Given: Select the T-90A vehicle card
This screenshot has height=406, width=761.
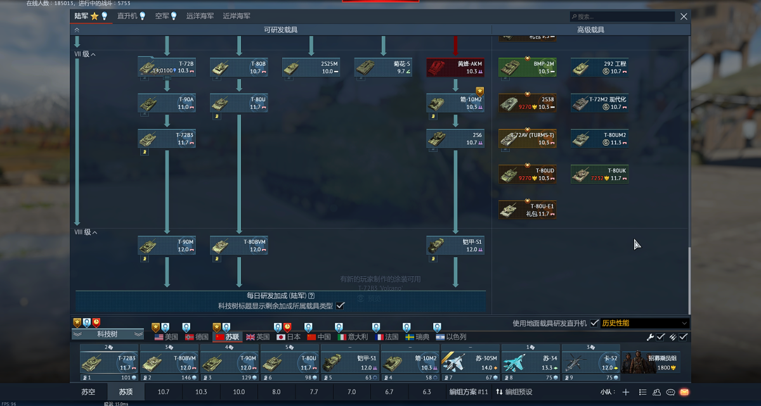Looking at the screenshot, I should coord(167,103).
